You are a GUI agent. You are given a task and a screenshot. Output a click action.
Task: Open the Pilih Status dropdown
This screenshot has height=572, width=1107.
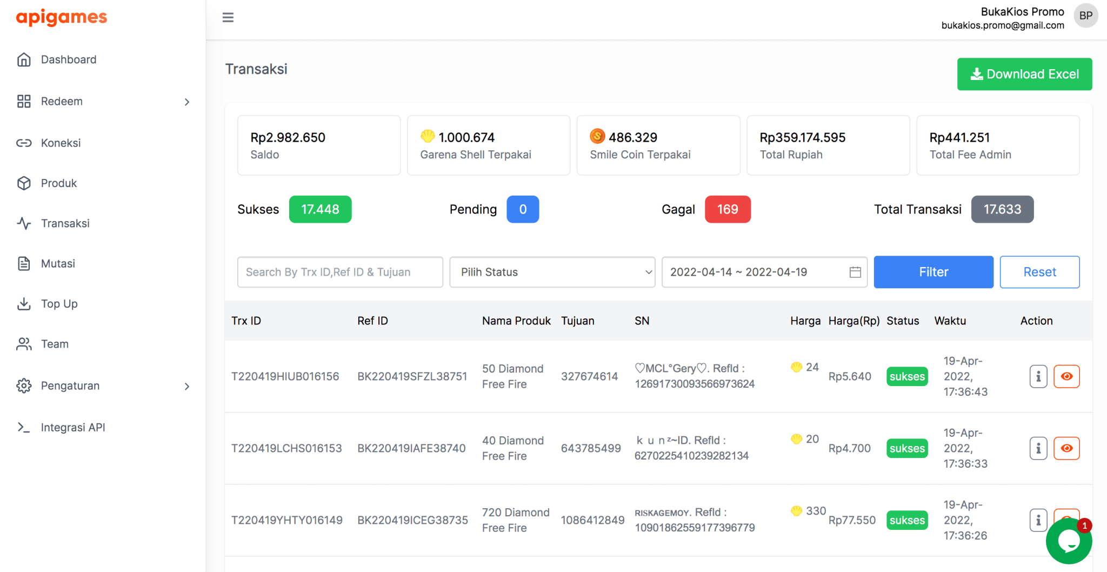pyautogui.click(x=552, y=272)
